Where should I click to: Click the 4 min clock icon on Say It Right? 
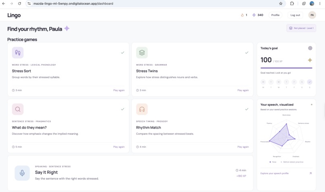tap(237, 171)
